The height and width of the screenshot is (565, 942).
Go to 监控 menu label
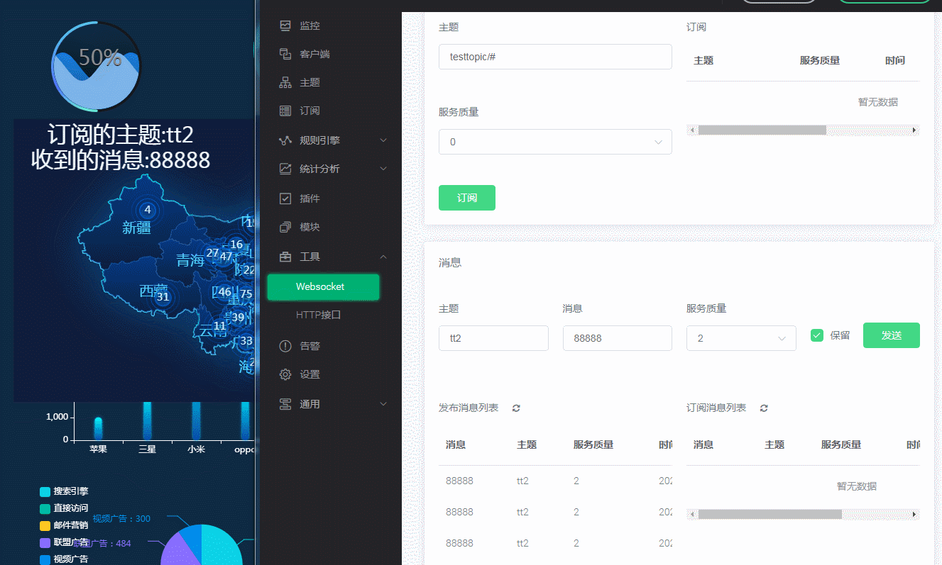[310, 26]
